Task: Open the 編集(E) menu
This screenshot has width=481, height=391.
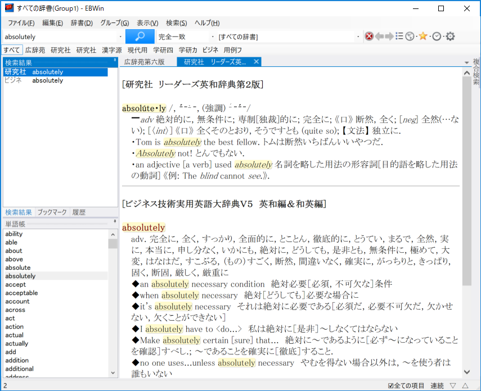Action: click(x=52, y=23)
